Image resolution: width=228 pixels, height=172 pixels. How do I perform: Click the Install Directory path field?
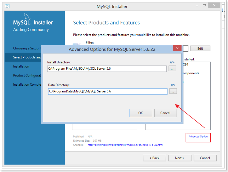(x=107, y=69)
